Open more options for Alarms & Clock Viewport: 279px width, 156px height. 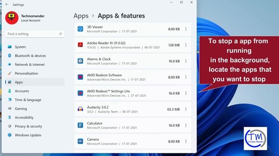click(x=186, y=61)
